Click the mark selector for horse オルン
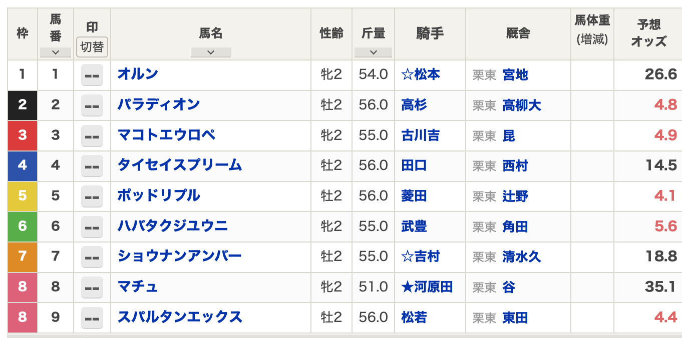 [x=92, y=75]
